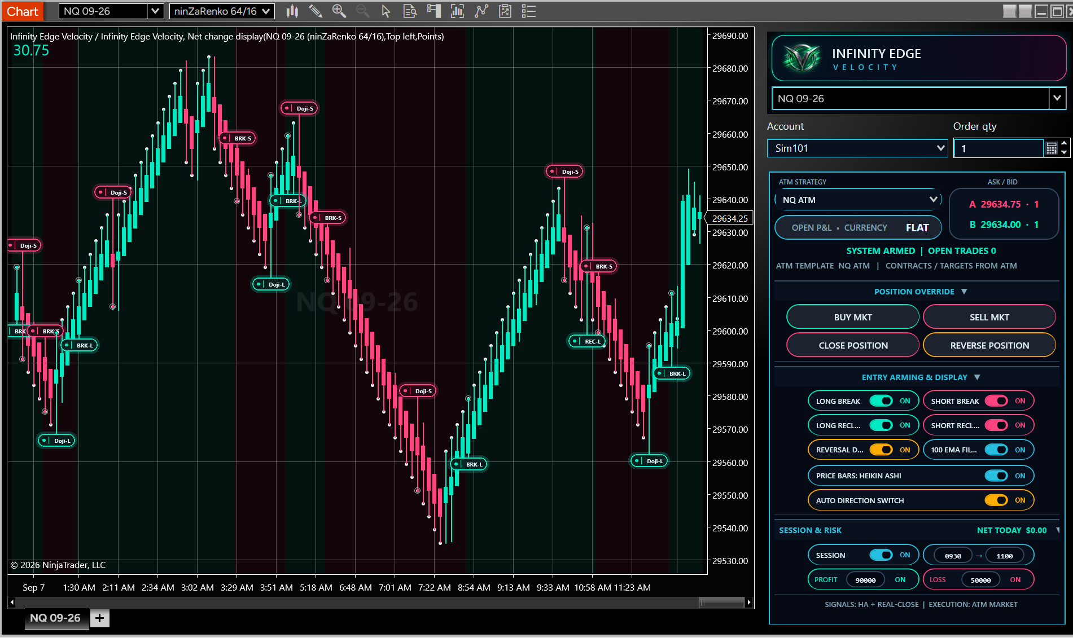Add a new chart tab with plus

click(x=99, y=618)
